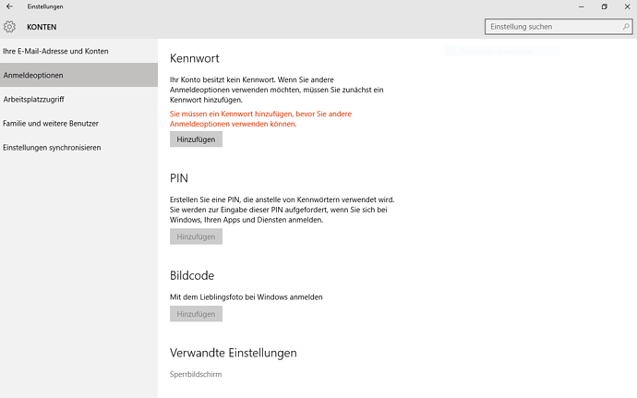Open the Sperrbildschirm link
The width and height of the screenshot is (637, 398).
coord(196,374)
